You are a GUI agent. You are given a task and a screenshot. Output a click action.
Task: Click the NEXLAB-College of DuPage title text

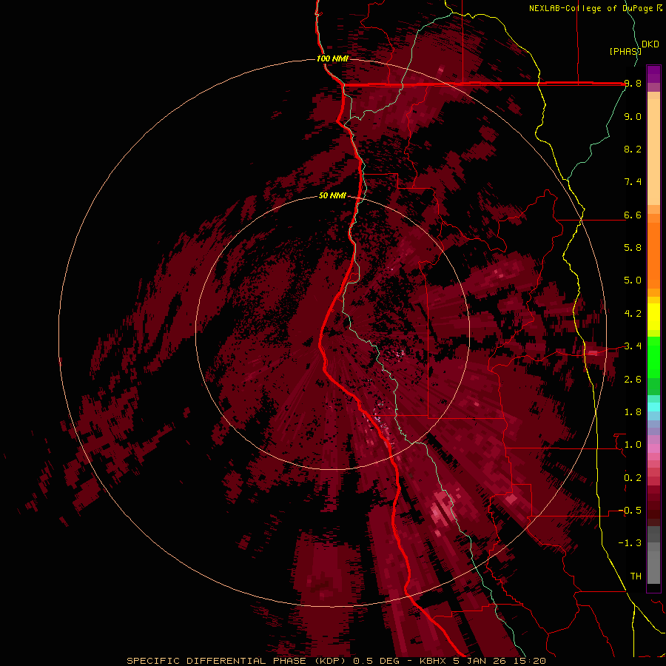(x=591, y=8)
